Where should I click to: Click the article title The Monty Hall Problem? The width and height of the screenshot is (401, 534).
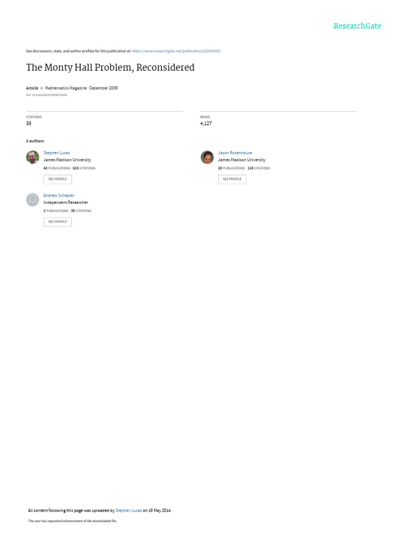coord(110,67)
